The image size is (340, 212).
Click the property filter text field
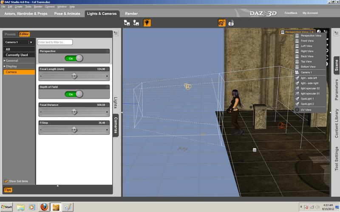55,42
